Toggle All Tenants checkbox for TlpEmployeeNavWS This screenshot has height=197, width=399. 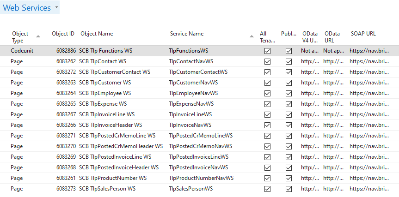pyautogui.click(x=267, y=93)
